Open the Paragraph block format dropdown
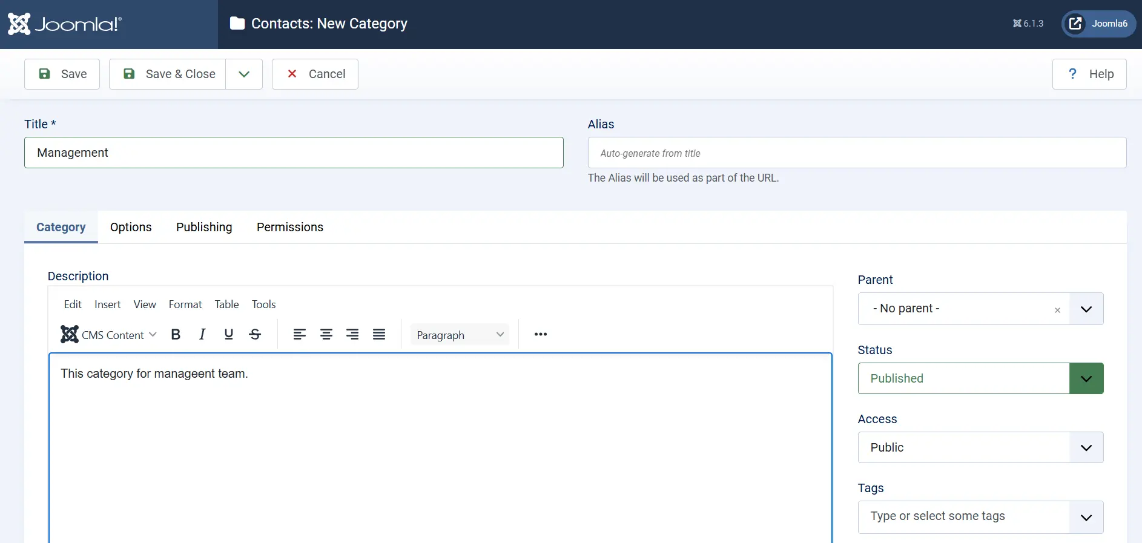Image resolution: width=1142 pixels, height=543 pixels. tap(460, 335)
